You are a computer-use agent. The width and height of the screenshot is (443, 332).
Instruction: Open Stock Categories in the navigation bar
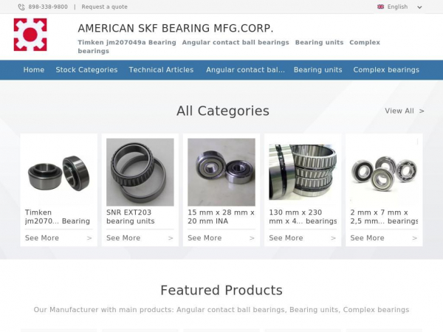[x=86, y=70]
